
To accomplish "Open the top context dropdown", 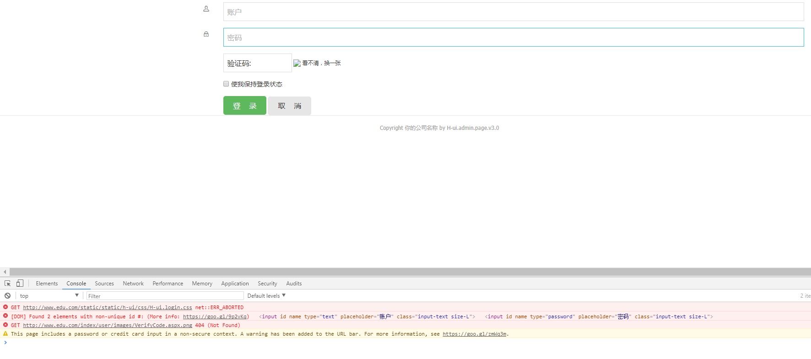I will 49,296.
